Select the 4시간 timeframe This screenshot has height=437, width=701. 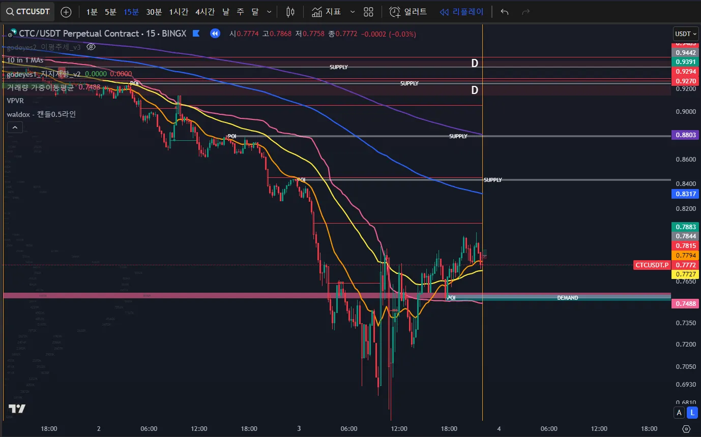click(205, 12)
